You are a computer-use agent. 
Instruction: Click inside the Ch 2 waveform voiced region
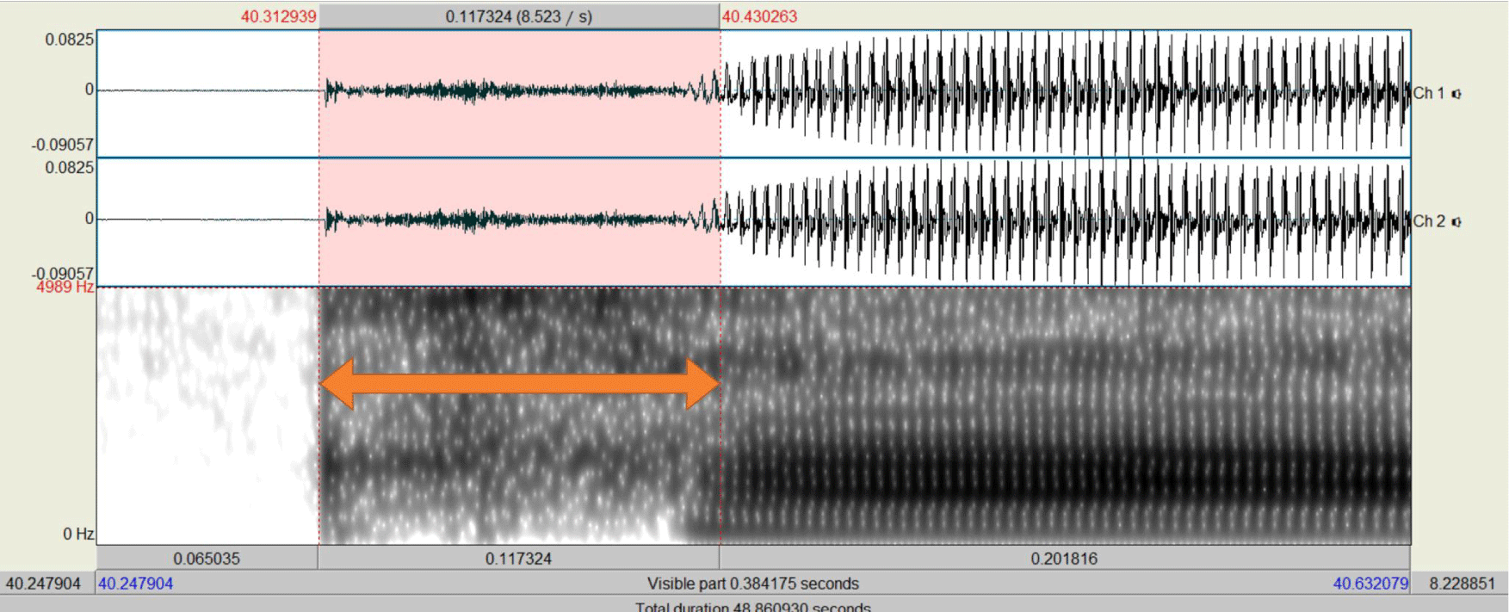(1065, 222)
